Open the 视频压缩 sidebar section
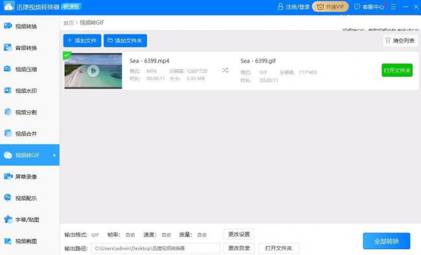Screen dimensions: 421x255 pos(30,69)
